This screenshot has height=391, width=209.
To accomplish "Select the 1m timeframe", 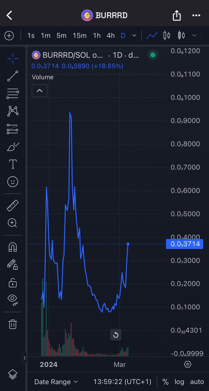I will [46, 36].
